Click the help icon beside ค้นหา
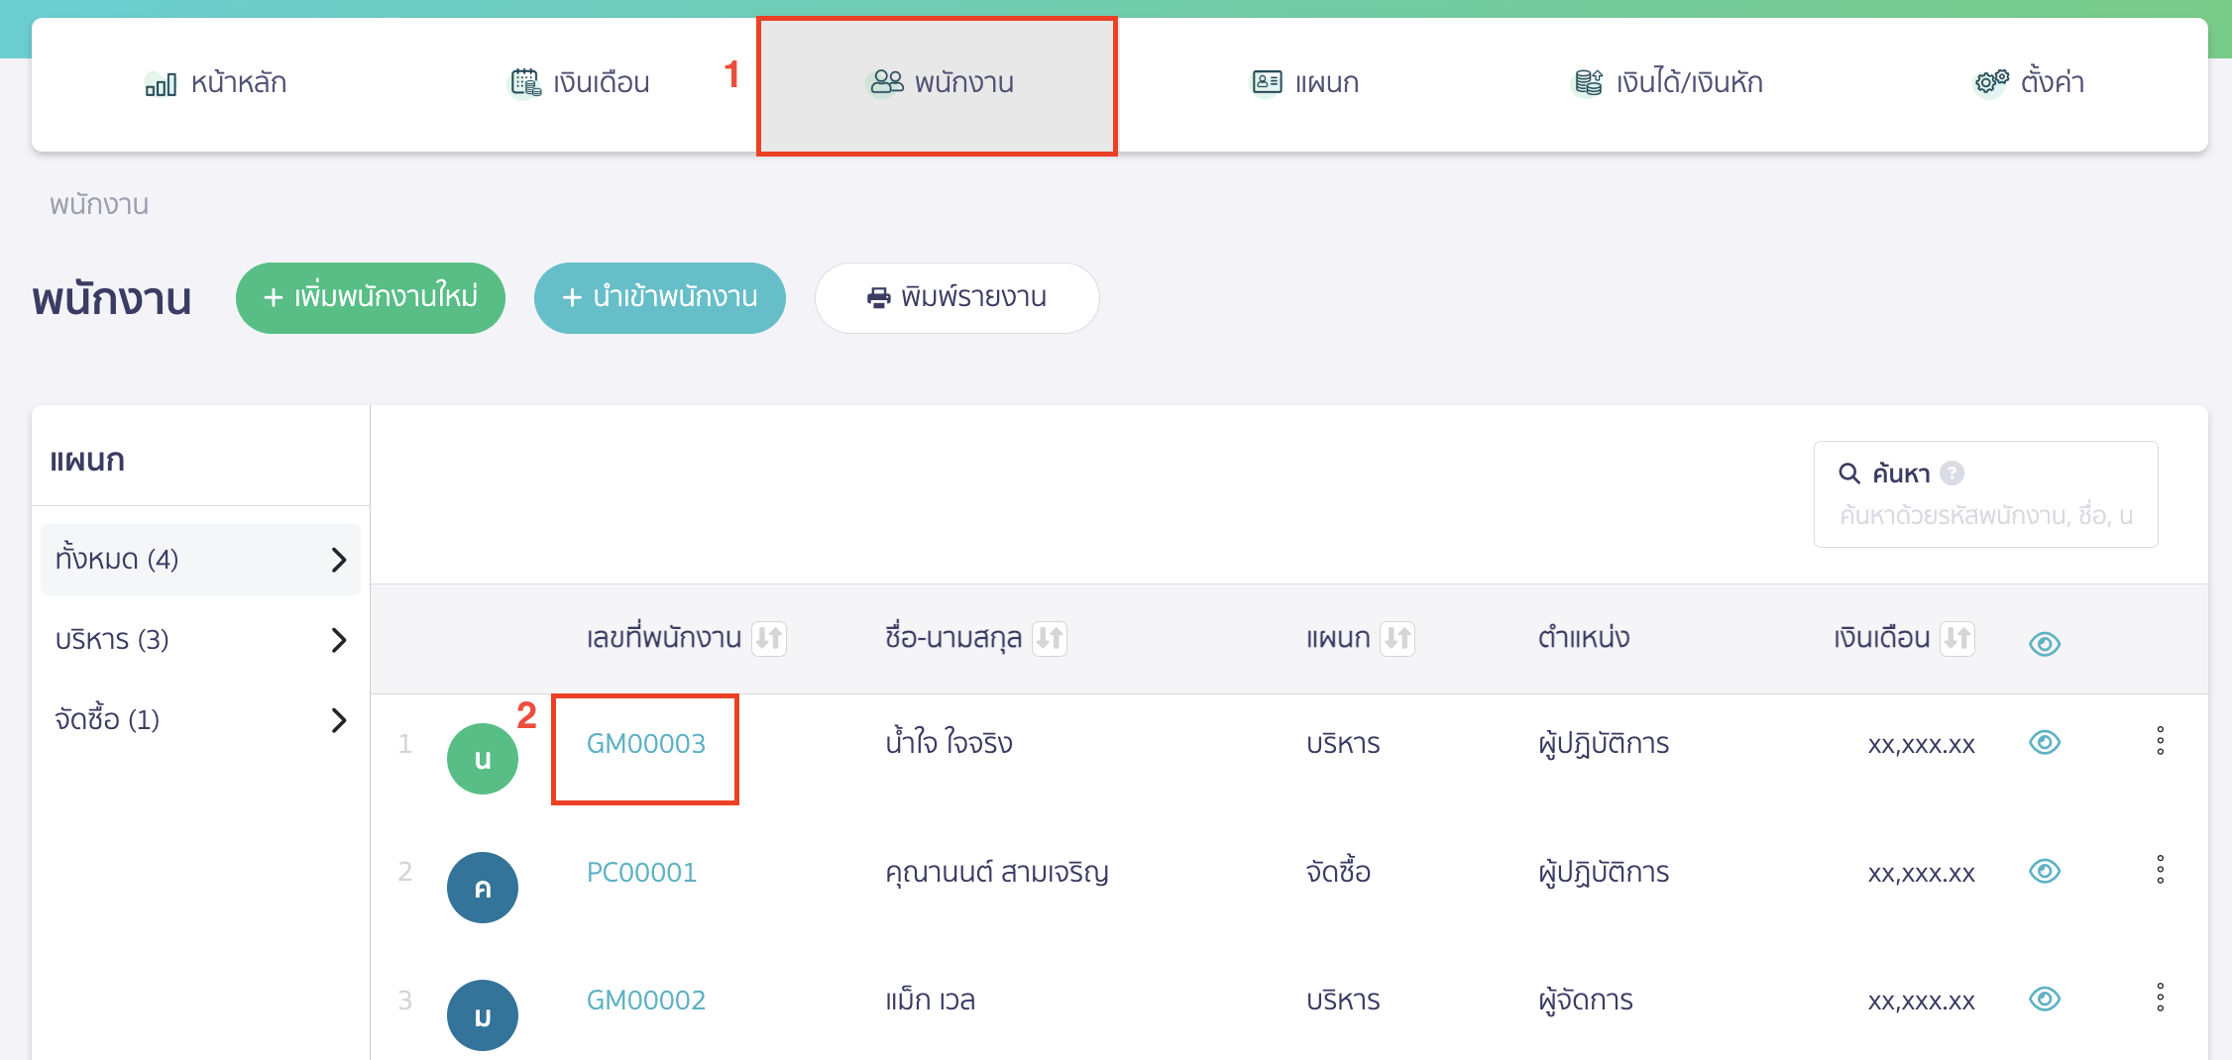The width and height of the screenshot is (2232, 1060). coord(1952,474)
